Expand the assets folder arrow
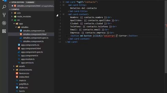Viewport: 167px width, 93px height. click(14, 66)
